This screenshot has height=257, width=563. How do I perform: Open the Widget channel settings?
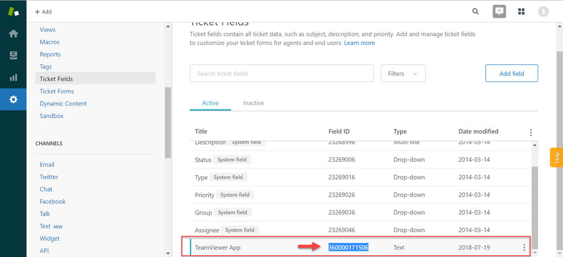pos(50,238)
